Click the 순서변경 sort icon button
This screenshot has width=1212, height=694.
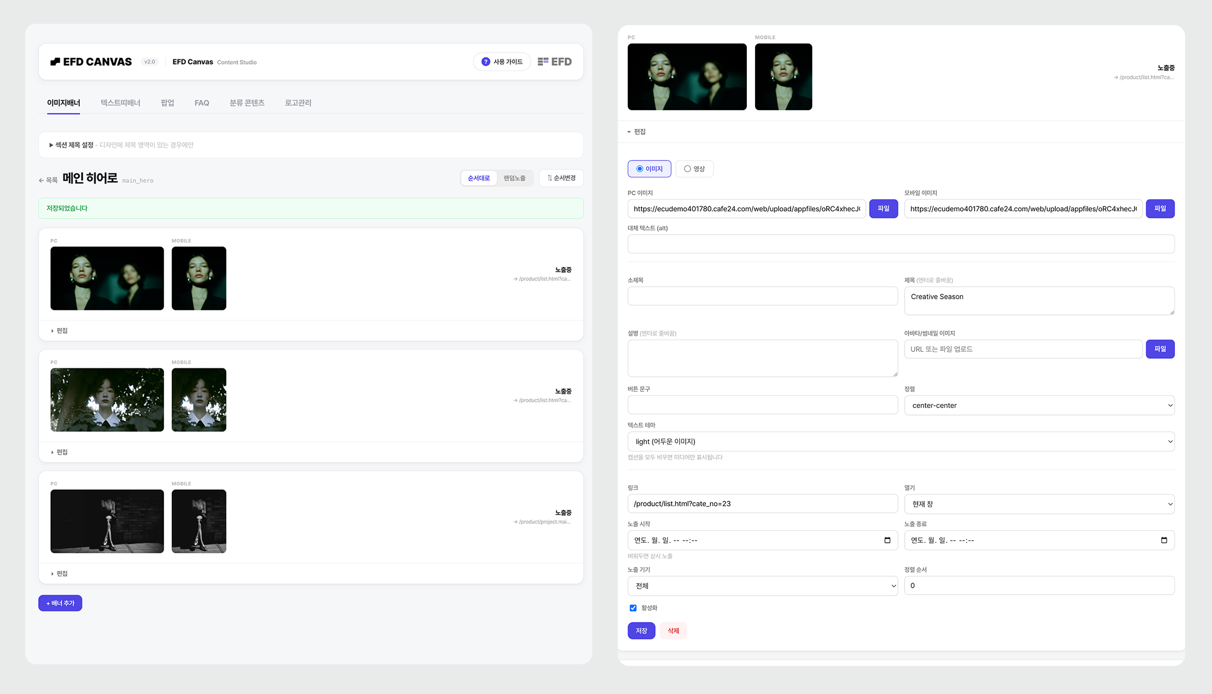[x=561, y=178]
